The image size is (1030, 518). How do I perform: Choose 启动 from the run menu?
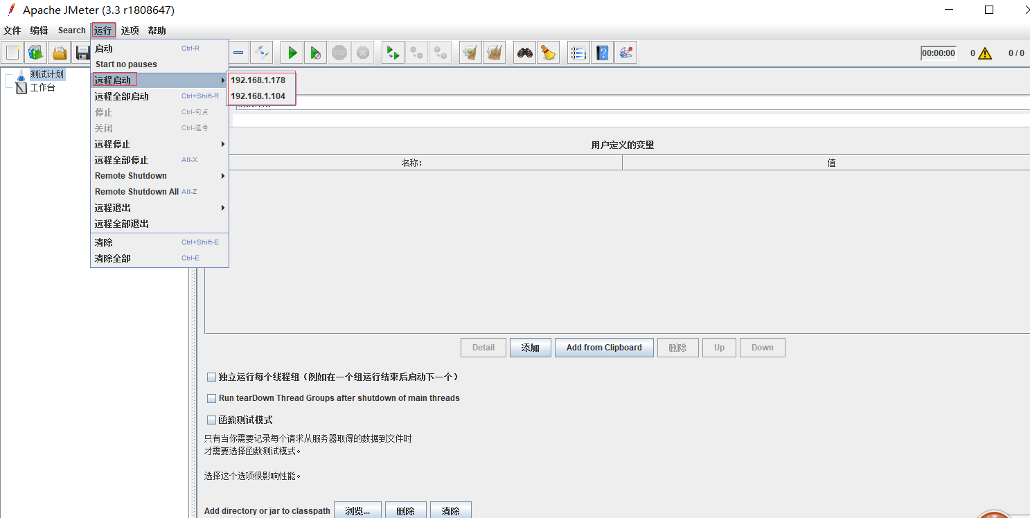(x=159, y=48)
